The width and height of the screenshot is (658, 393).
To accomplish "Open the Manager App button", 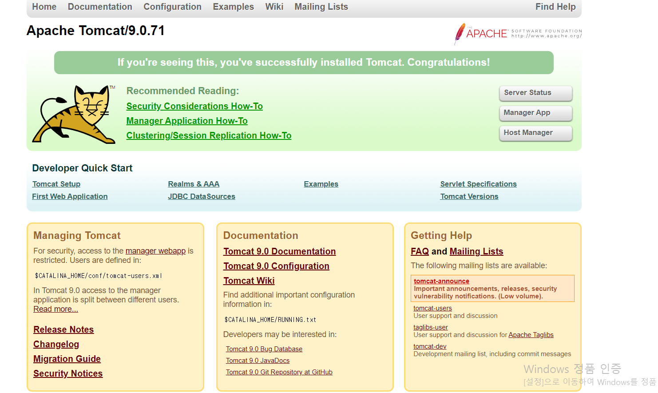I will pyautogui.click(x=535, y=113).
